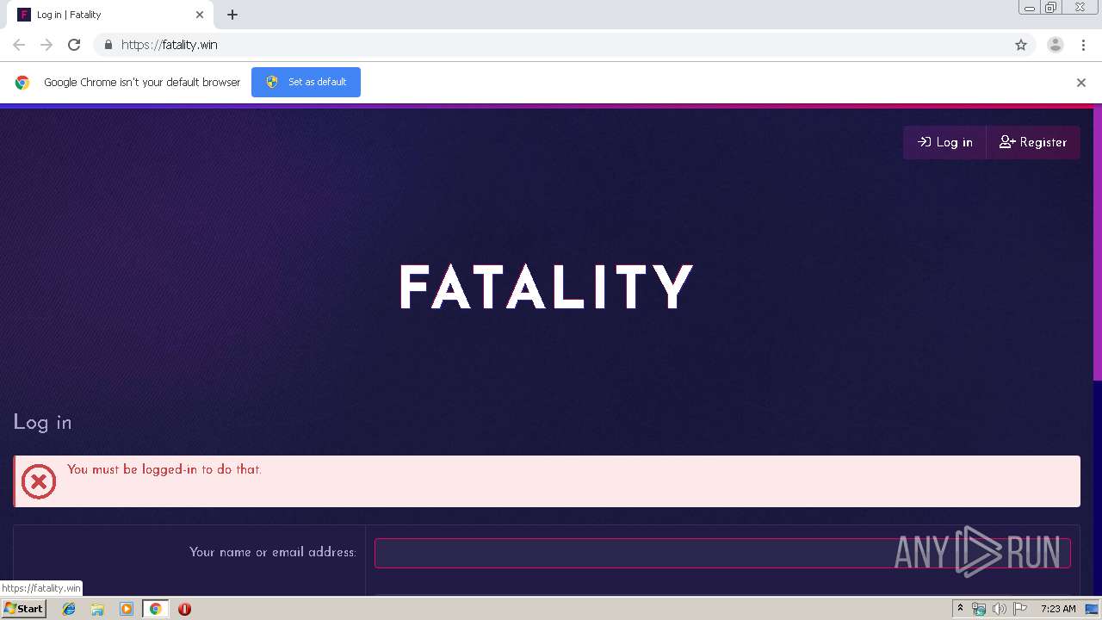Click the browser back arrow
Viewport: 1102px width, 620px height.
(x=19, y=45)
